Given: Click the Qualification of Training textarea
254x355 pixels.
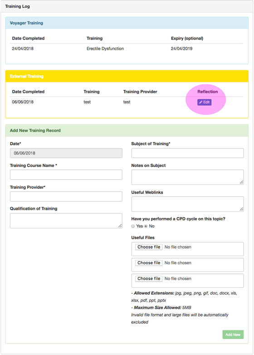Looking at the screenshot, I should [x=66, y=221].
